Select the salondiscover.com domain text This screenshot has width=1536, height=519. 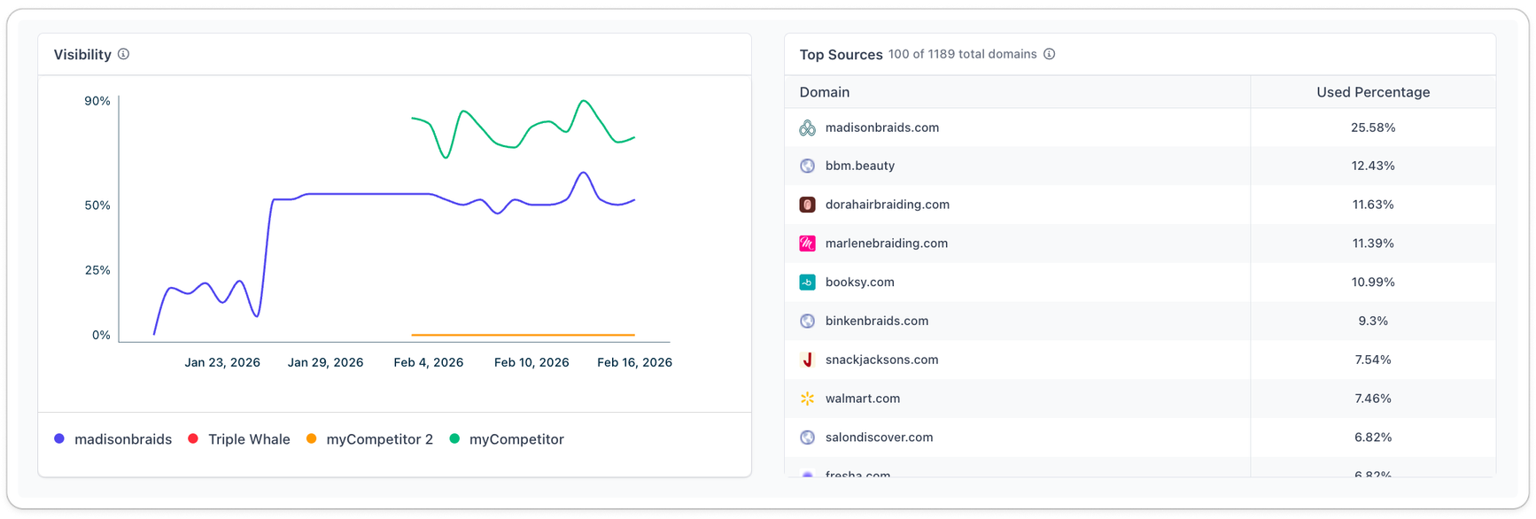tap(880, 438)
